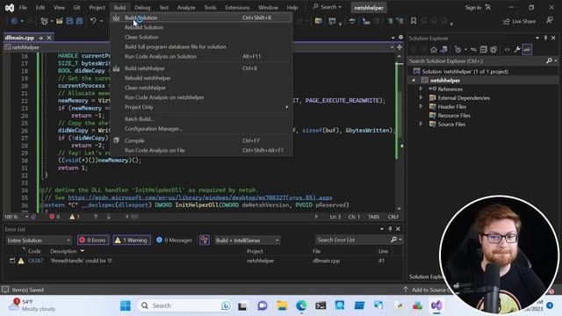Viewport: 562px width, 316px height.
Task: Select Compile menu entry
Action: coord(201,140)
